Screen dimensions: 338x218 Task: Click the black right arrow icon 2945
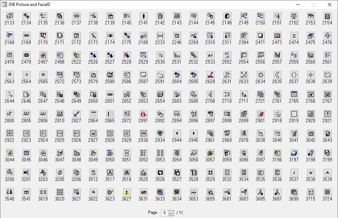194,133
